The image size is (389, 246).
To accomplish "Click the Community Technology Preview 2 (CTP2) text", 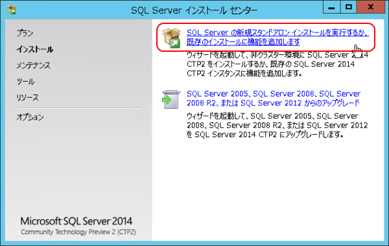I will pos(78,232).
